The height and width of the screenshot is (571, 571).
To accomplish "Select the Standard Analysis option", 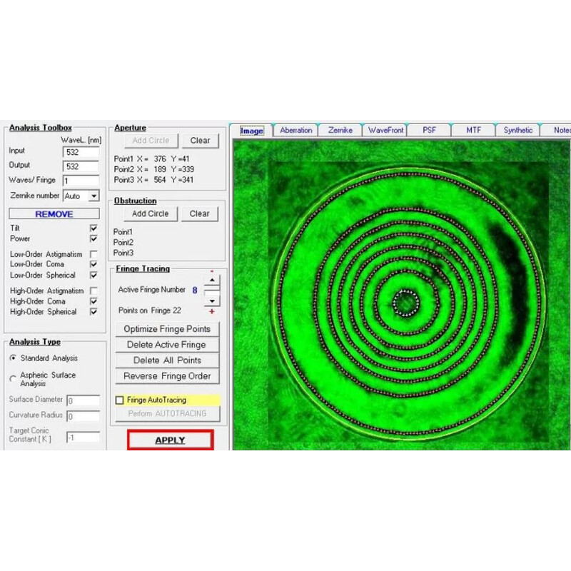I will (13, 358).
